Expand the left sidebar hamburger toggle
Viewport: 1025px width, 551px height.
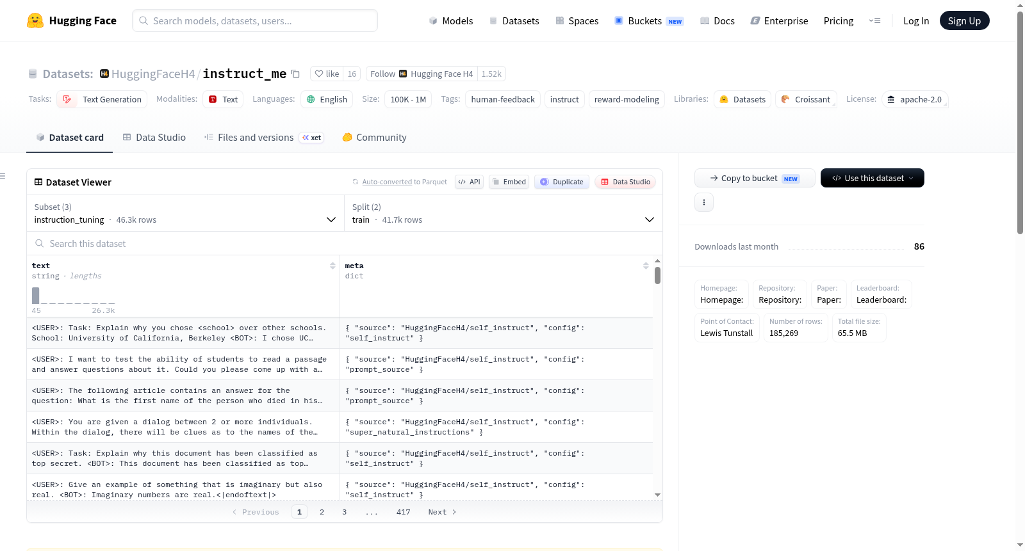click(x=3, y=176)
